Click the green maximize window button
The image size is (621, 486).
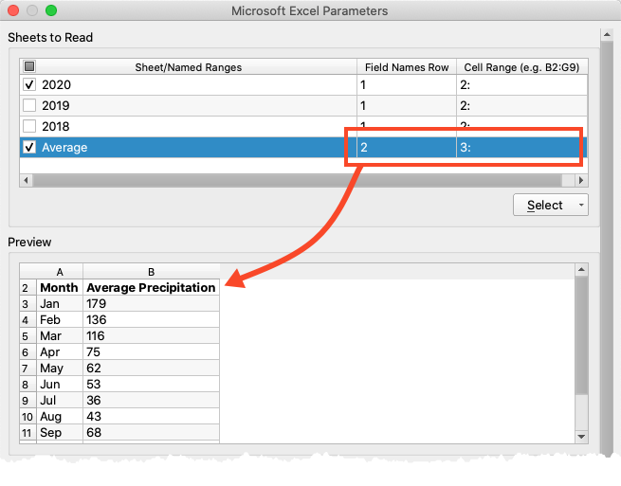51,10
